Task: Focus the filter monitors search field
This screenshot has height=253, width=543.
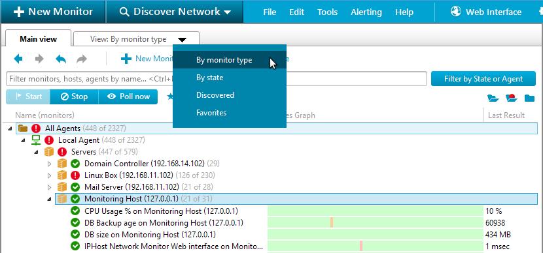Action: pyautogui.click(x=217, y=79)
